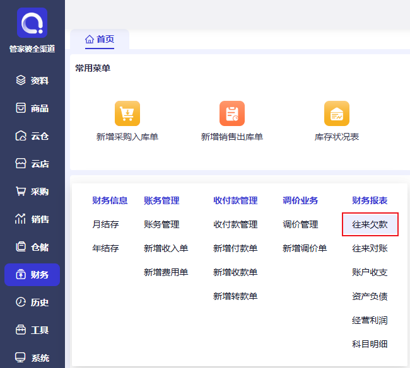This screenshot has height=368, width=410.
Task: Open the 收付款管理 menu entry
Action: 235,224
